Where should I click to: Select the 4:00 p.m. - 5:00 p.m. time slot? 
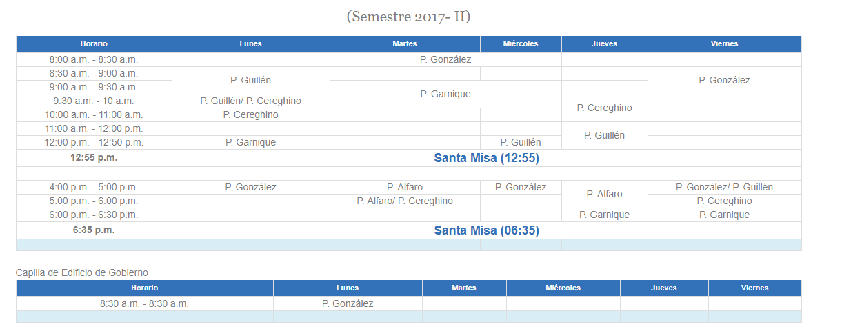pyautogui.click(x=94, y=187)
